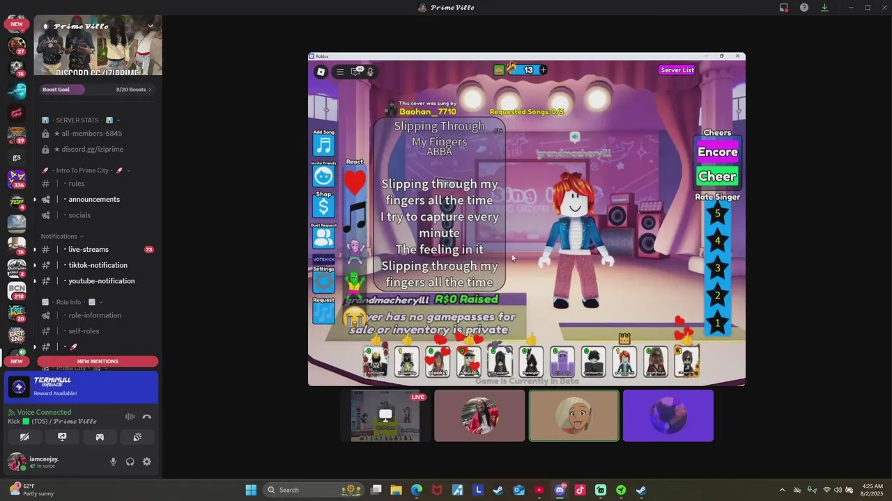
Task: Click the Encore button
Action: (x=717, y=152)
